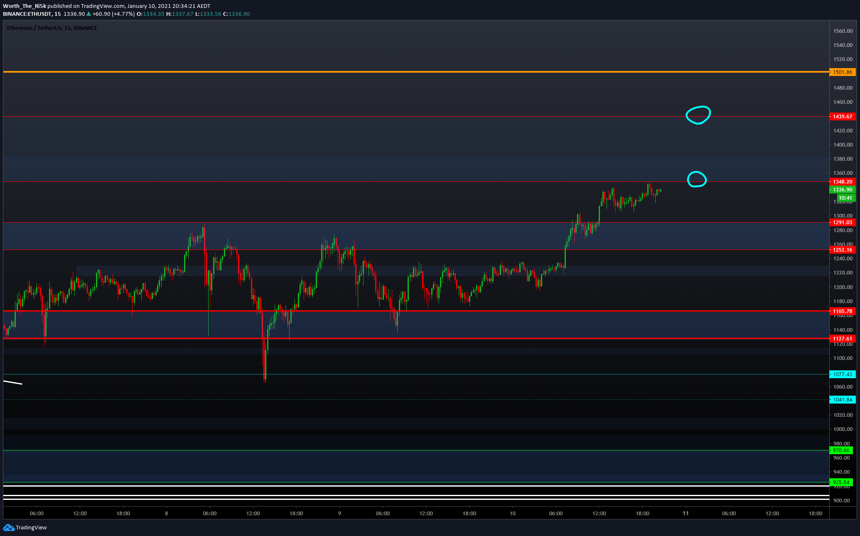The width and height of the screenshot is (860, 536).
Task: Select the cyan 1041.84 price label
Action: [x=842, y=399]
